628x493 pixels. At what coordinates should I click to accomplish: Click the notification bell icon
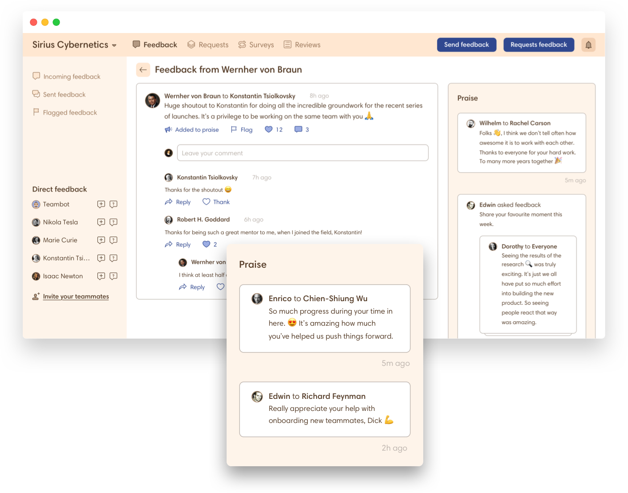pyautogui.click(x=588, y=45)
